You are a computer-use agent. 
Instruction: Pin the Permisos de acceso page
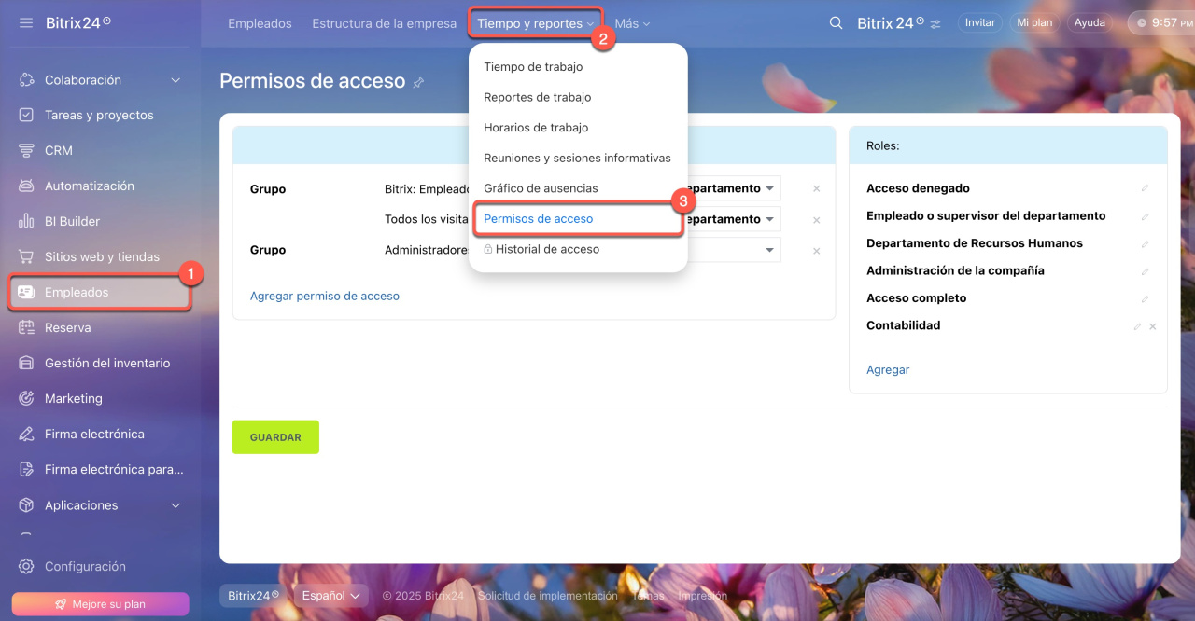click(x=418, y=82)
